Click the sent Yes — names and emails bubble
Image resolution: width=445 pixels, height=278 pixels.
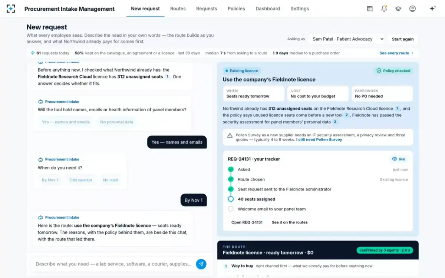(177, 142)
